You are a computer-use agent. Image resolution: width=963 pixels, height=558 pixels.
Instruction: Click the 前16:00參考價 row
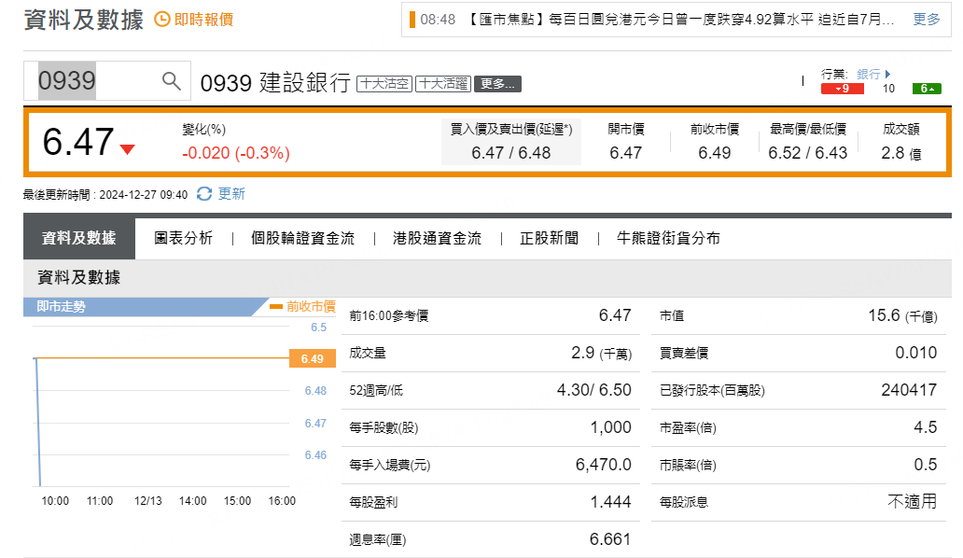pos(491,315)
